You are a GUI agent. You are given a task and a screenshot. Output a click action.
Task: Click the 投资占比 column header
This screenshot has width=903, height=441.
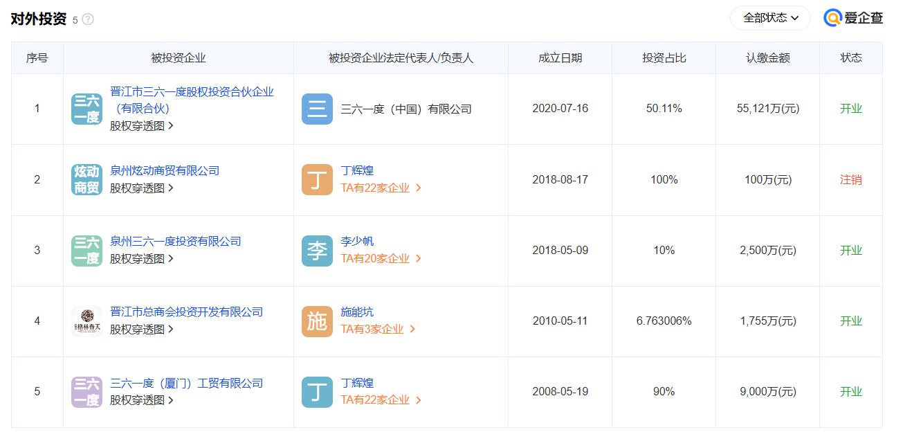pyautogui.click(x=664, y=58)
